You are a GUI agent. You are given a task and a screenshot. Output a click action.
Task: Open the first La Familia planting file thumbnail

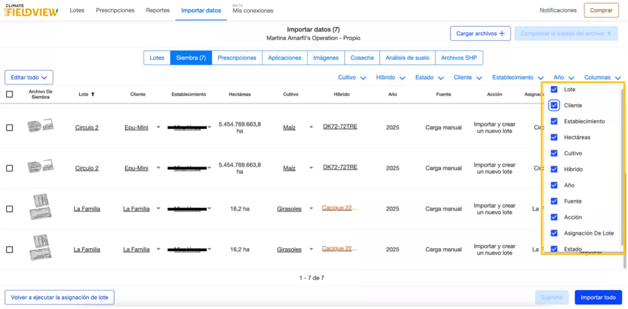[40, 207]
